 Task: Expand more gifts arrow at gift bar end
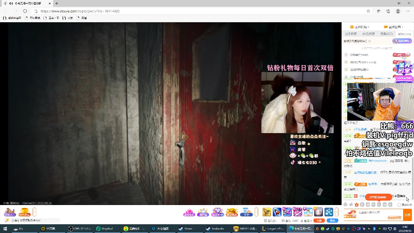337,212
